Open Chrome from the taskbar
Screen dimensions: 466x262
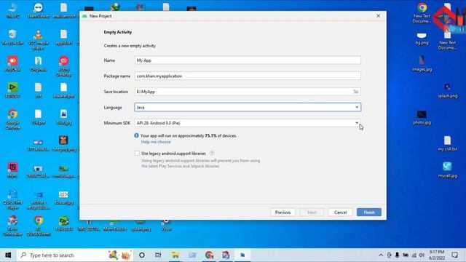(x=209, y=255)
